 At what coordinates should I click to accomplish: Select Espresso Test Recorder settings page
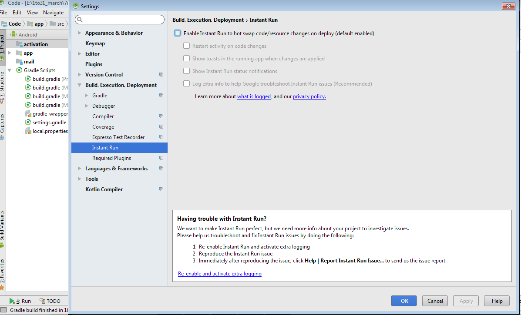(118, 137)
